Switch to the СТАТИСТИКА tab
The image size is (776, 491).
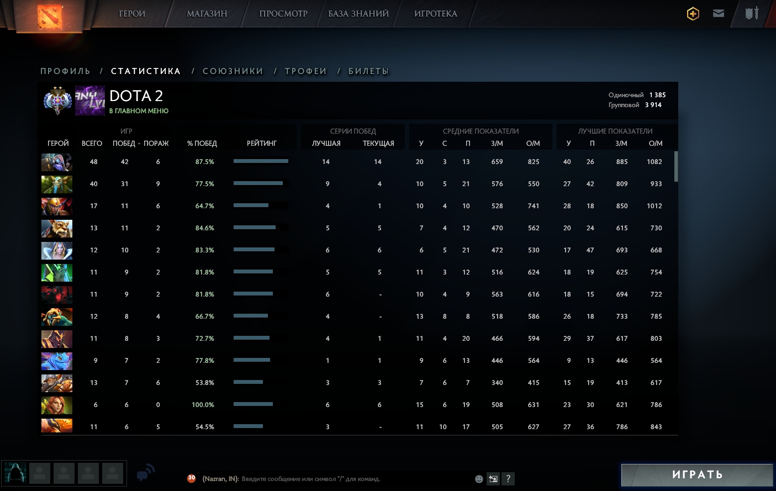point(146,71)
